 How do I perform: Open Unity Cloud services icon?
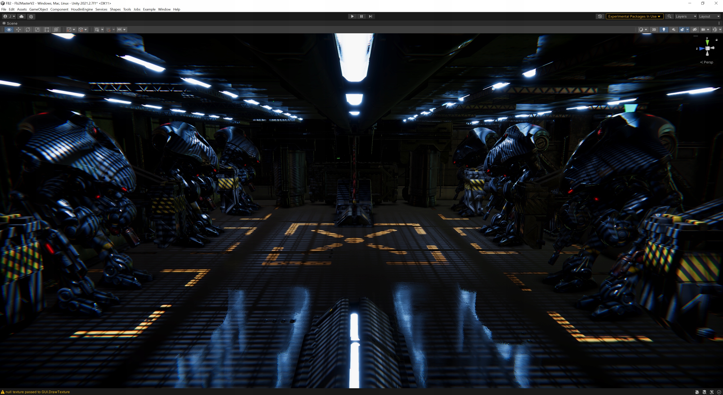(x=21, y=16)
